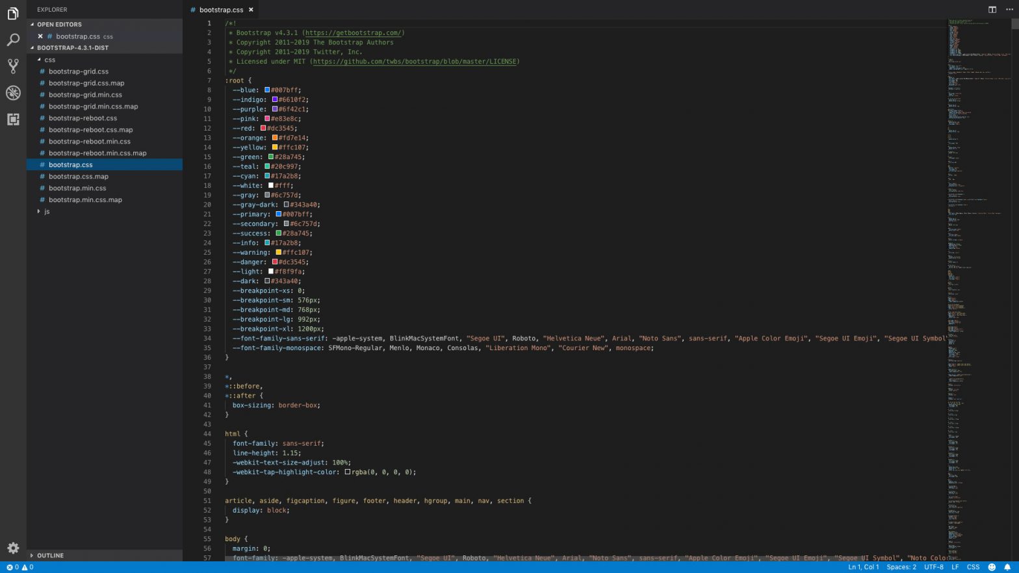The width and height of the screenshot is (1019, 573).
Task: Open bootstrap-reboot.min.css.map file
Action: point(104,153)
